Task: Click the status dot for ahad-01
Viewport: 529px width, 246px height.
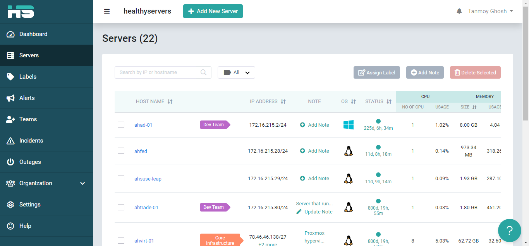Action: [378, 121]
